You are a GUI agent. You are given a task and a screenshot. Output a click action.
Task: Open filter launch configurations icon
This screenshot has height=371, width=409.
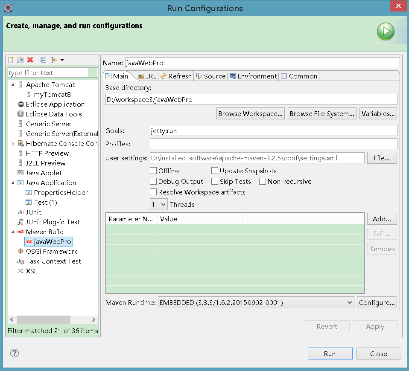pyautogui.click(x=53, y=60)
